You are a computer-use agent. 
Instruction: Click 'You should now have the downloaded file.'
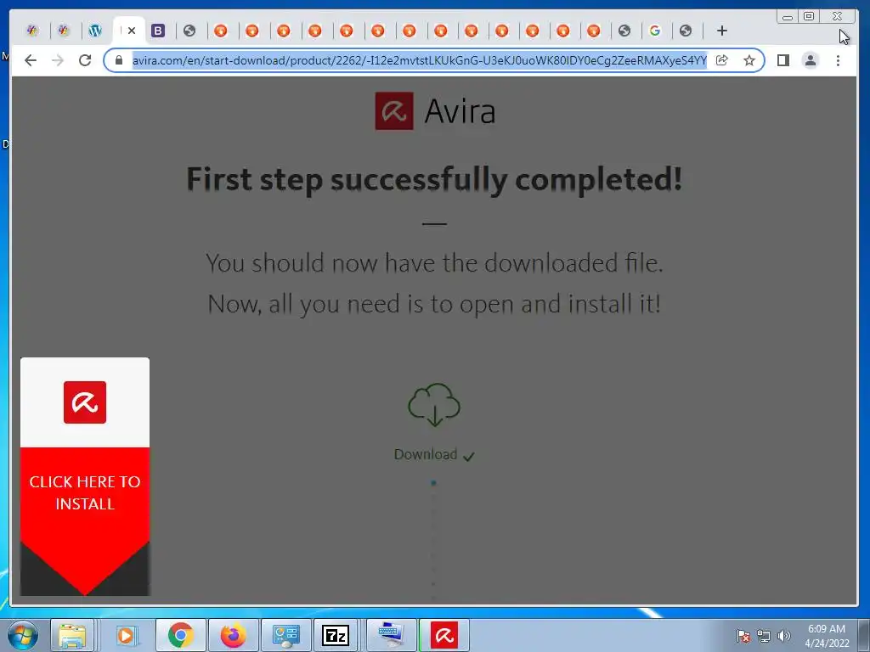pos(434,263)
